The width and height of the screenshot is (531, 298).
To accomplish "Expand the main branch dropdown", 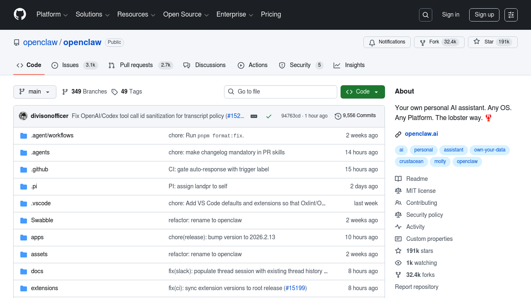I will pyautogui.click(x=35, y=92).
